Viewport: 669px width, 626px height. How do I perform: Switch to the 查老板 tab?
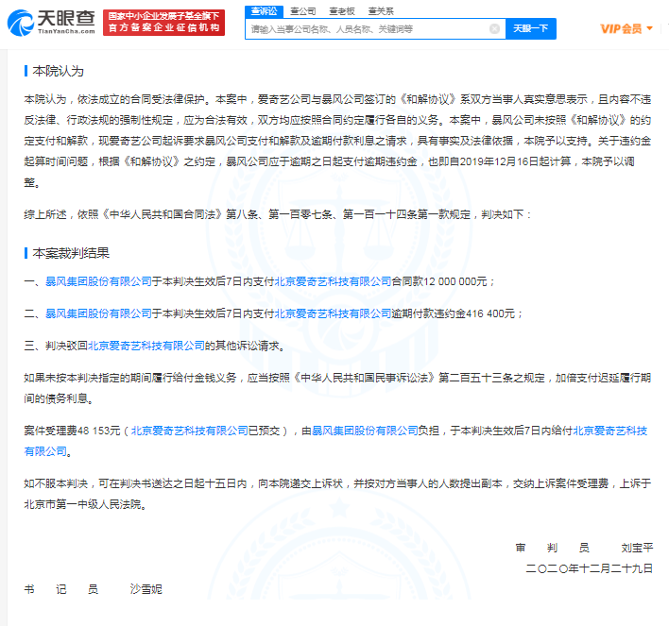(342, 11)
